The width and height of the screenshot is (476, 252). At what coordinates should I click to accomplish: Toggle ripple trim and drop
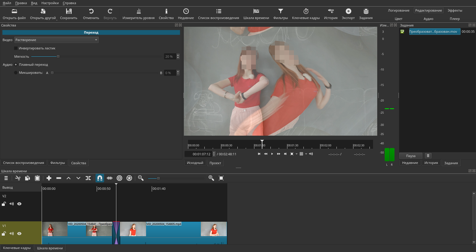coord(119,178)
